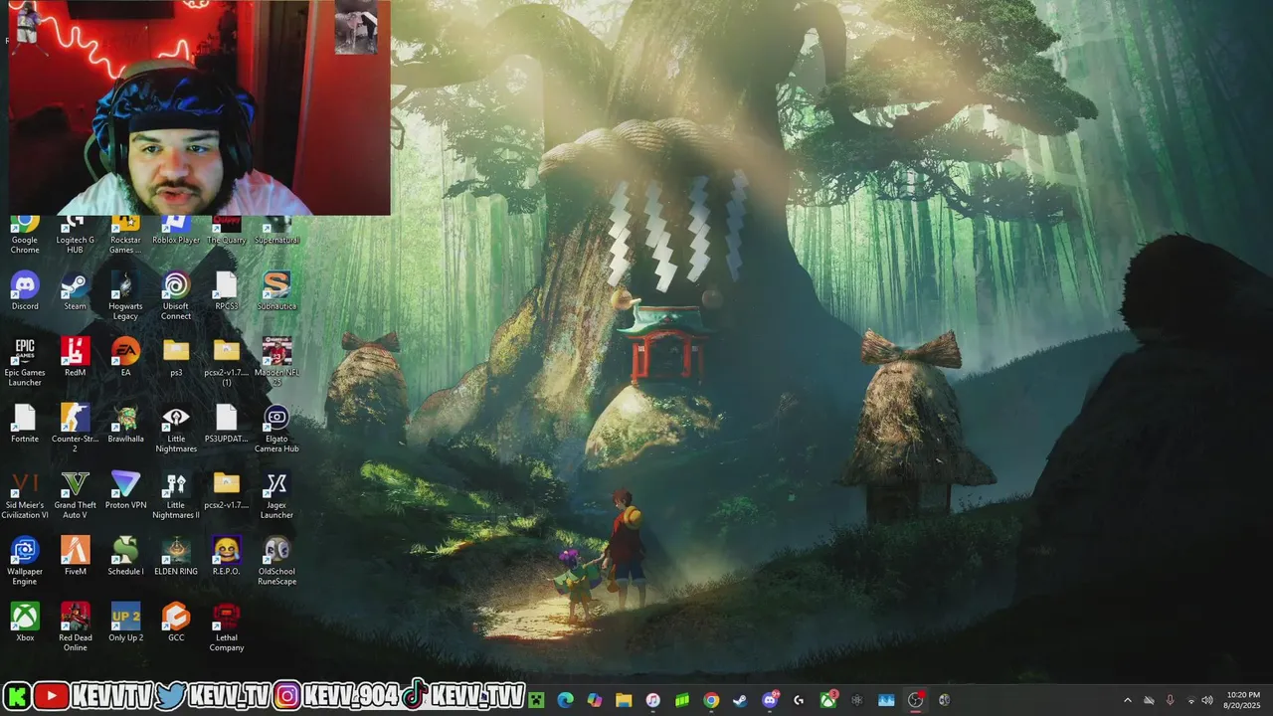
Task: Select the ELDEN RING desktop icon
Action: [176, 556]
